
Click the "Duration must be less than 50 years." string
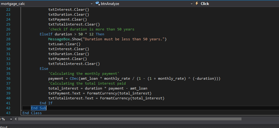click(123, 39)
